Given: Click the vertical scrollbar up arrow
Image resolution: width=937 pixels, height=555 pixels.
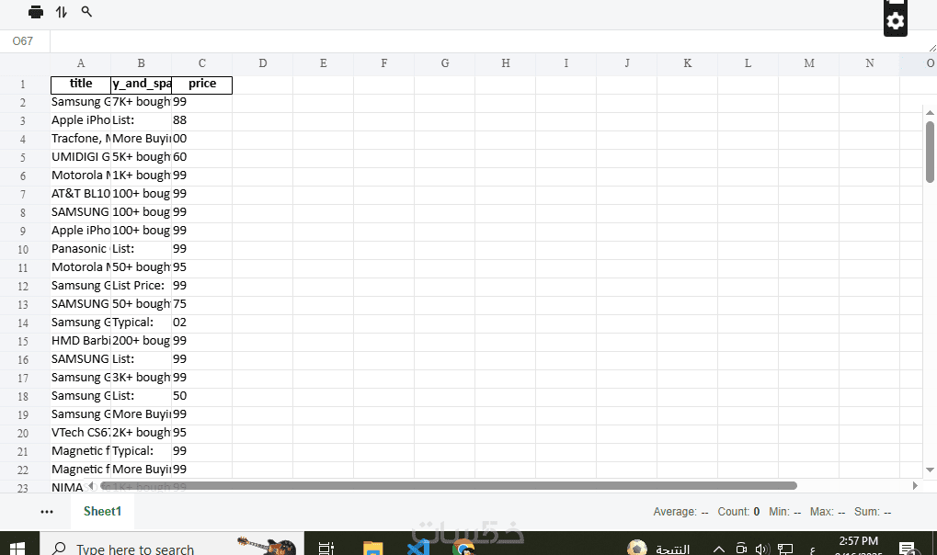Looking at the screenshot, I should click(x=930, y=112).
